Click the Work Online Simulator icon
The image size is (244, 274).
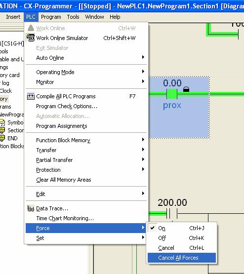(31, 38)
